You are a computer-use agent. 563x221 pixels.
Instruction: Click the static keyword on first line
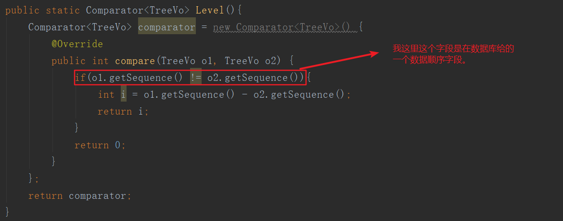pos(63,10)
